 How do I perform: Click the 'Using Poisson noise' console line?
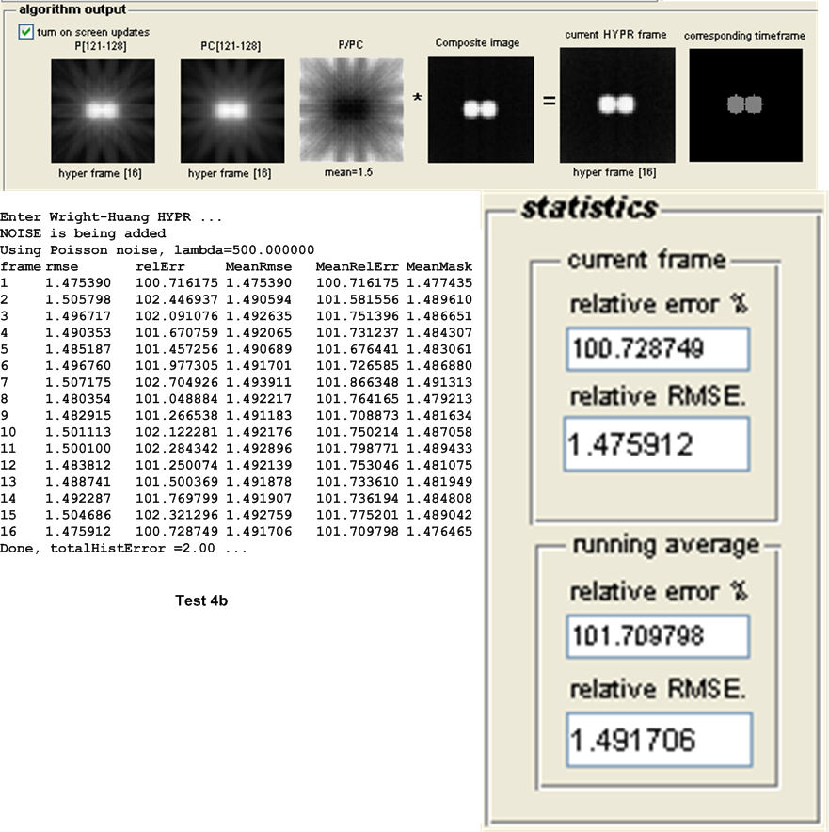pos(156,249)
